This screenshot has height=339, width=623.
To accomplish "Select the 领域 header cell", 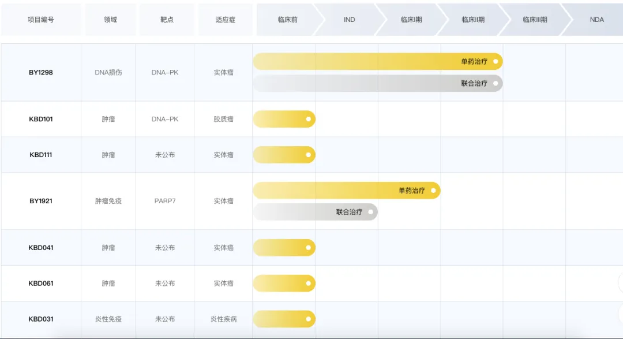I will tap(110, 20).
